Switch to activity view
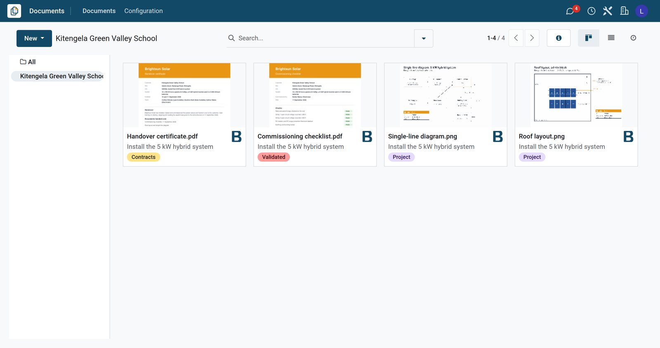Image resolution: width=660 pixels, height=348 pixels. (x=633, y=38)
